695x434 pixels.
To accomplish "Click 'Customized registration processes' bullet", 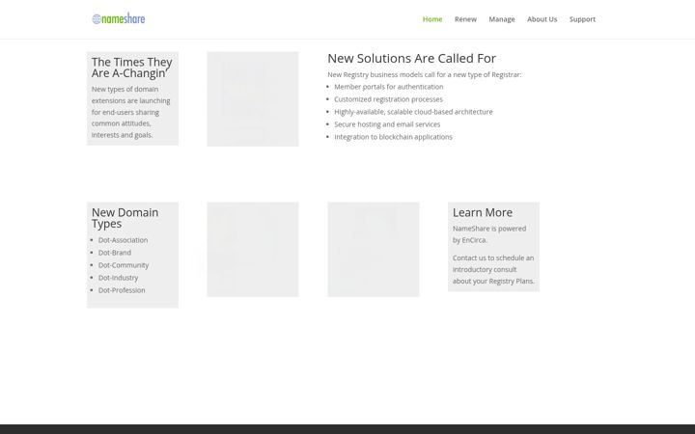I will point(388,99).
